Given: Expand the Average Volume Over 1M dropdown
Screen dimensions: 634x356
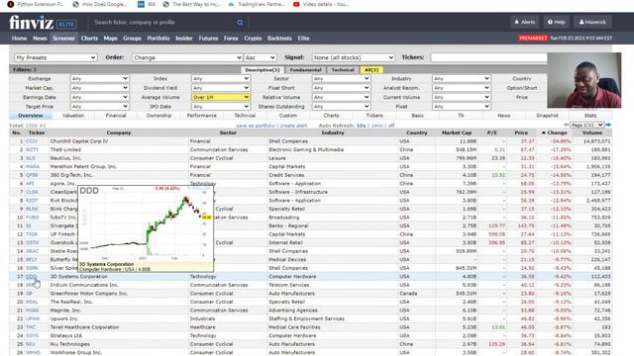Looking at the screenshot, I should [220, 97].
